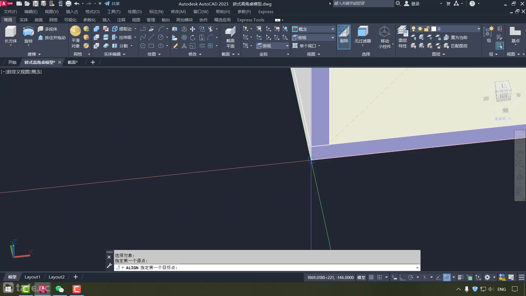Viewport: 526px width, 296px height.
Task: Click the Mirror icon in Modify panel
Action: 175,29
